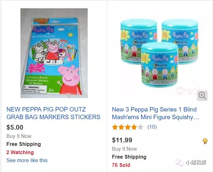Click Buy It Now under the $11.99 price
The width and height of the screenshot is (213, 172).
(x=124, y=149)
